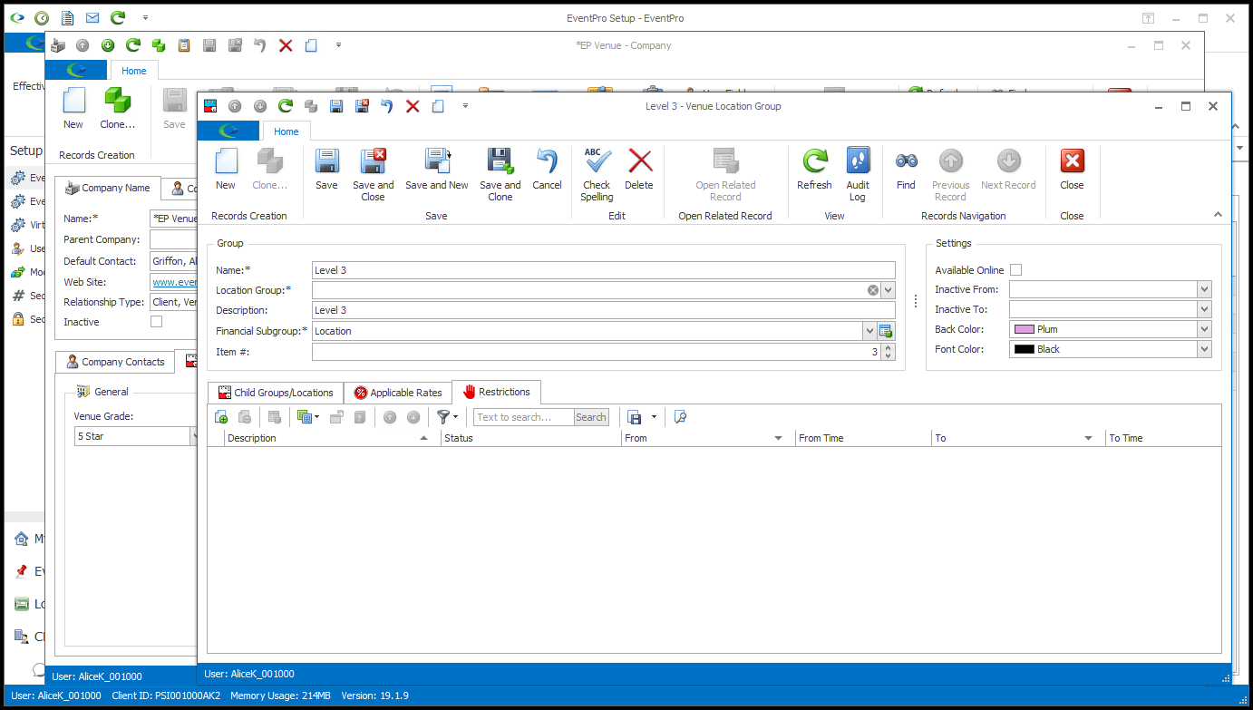Run Check Spelling
This screenshot has height=710, width=1253.
click(597, 175)
